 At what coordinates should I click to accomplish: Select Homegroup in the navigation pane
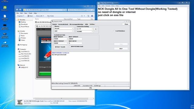23,45
